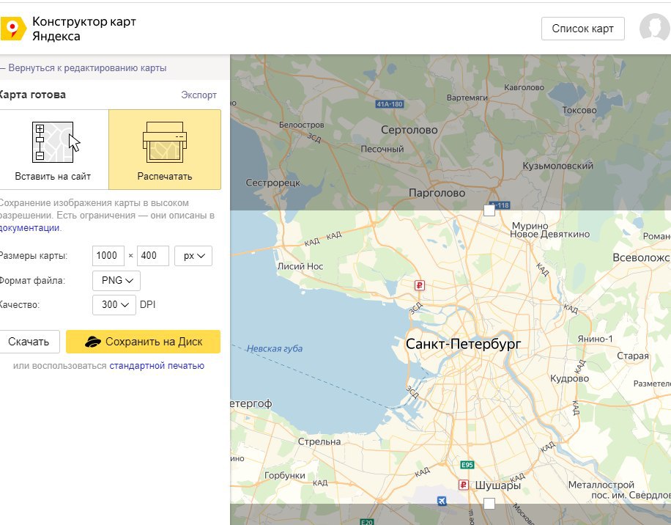The image size is (671, 525).
Task: Switch to the 'Экспорт' tab
Action: tap(199, 95)
